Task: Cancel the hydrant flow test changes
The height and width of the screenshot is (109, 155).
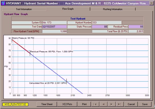Action: 131,104
